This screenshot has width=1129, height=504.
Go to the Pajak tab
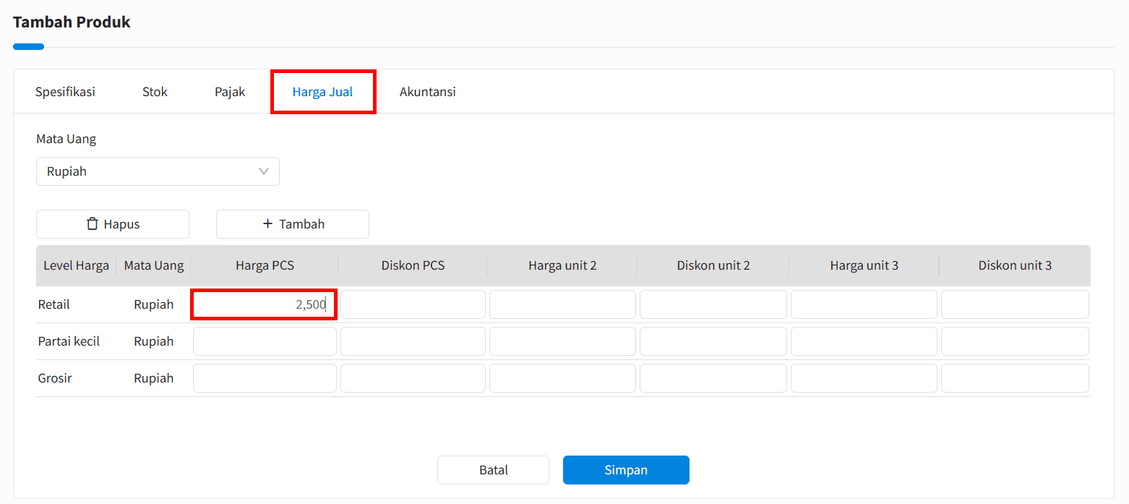[x=230, y=92]
